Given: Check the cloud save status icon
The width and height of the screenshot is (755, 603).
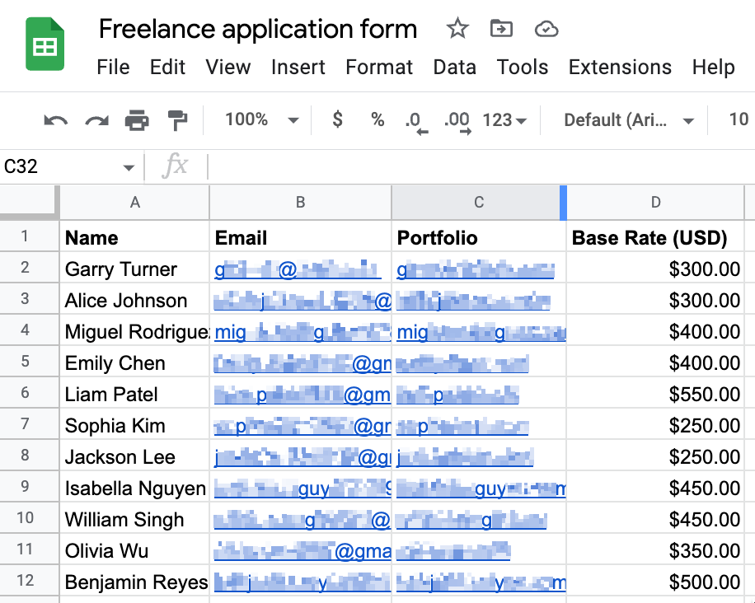Looking at the screenshot, I should point(546,30).
